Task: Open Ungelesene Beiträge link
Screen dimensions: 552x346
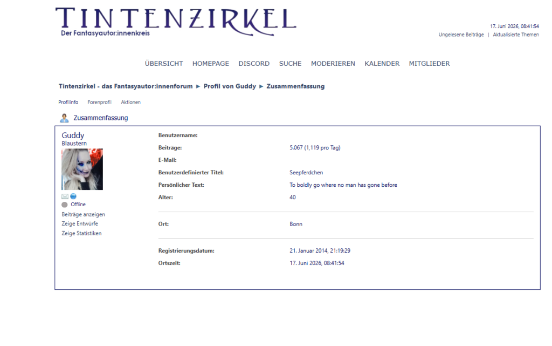Action: [461, 35]
